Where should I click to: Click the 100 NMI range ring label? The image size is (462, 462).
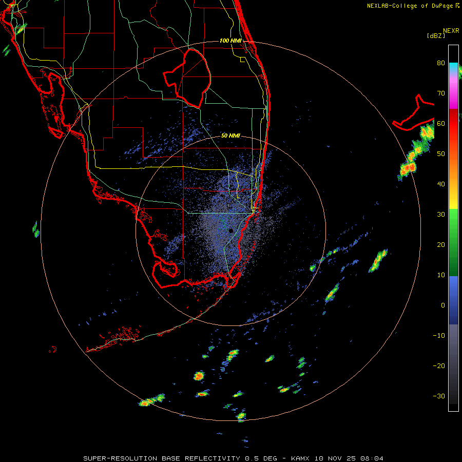230,41
